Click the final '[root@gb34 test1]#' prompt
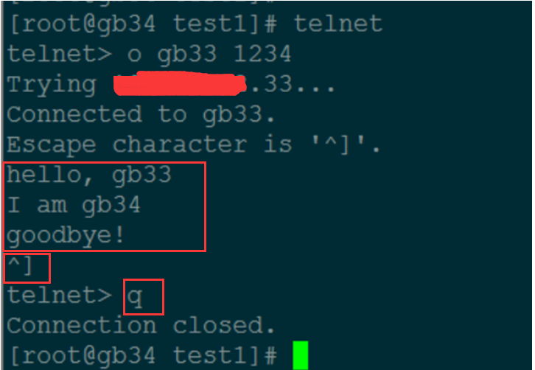This screenshot has width=535, height=370. [x=143, y=355]
